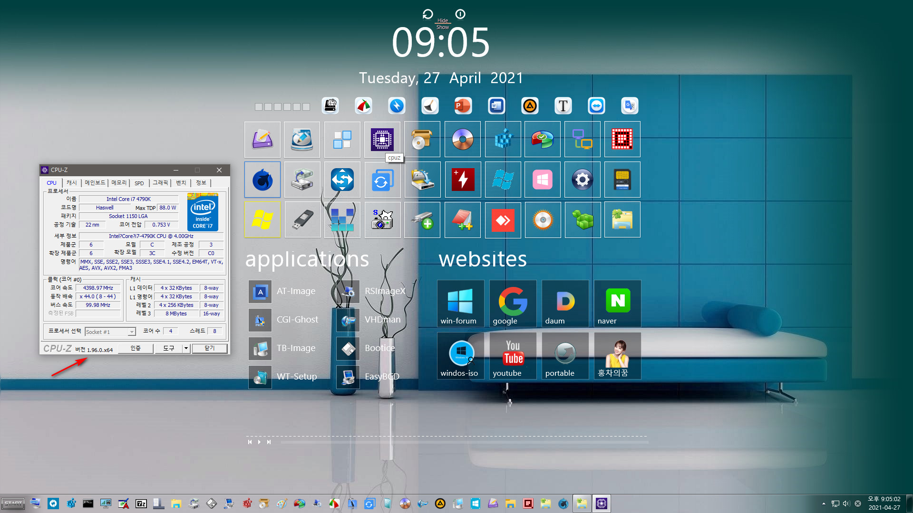Launch the cpuz chip icon tile
The image size is (913, 513).
click(382, 140)
